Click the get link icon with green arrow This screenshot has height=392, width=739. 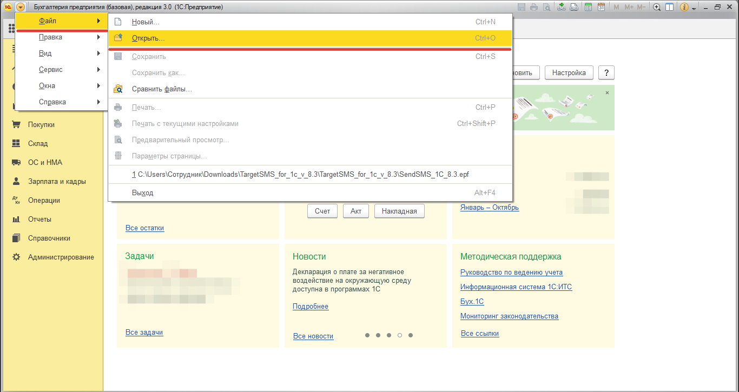[x=562, y=7]
